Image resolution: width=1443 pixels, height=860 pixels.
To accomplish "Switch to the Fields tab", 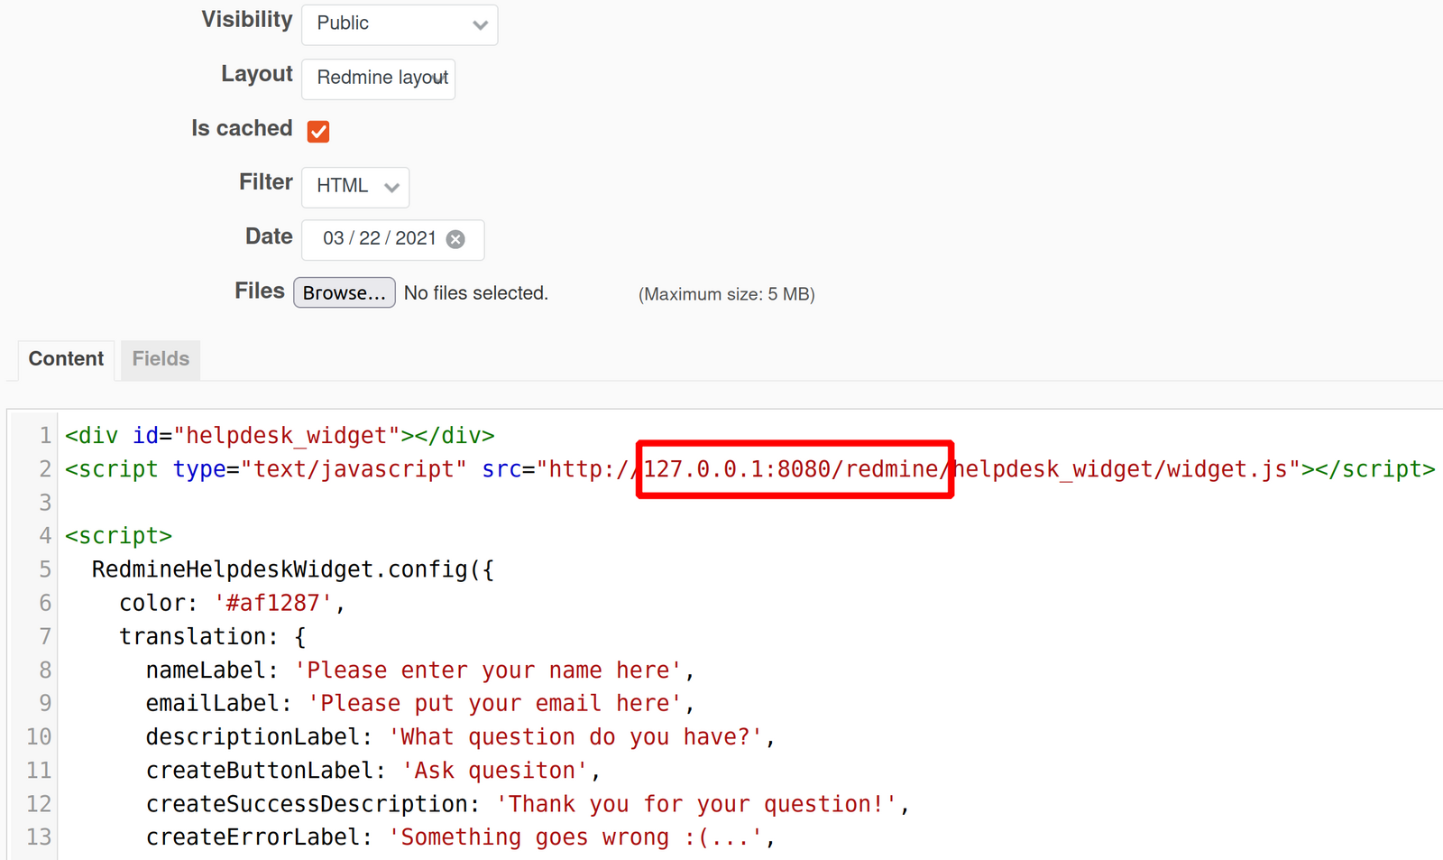I will (x=160, y=359).
